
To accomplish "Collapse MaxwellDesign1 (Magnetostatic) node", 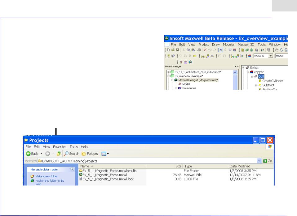I will pos(172,80).
